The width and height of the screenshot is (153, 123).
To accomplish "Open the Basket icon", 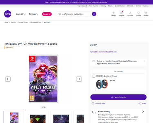I will point(146,14).
